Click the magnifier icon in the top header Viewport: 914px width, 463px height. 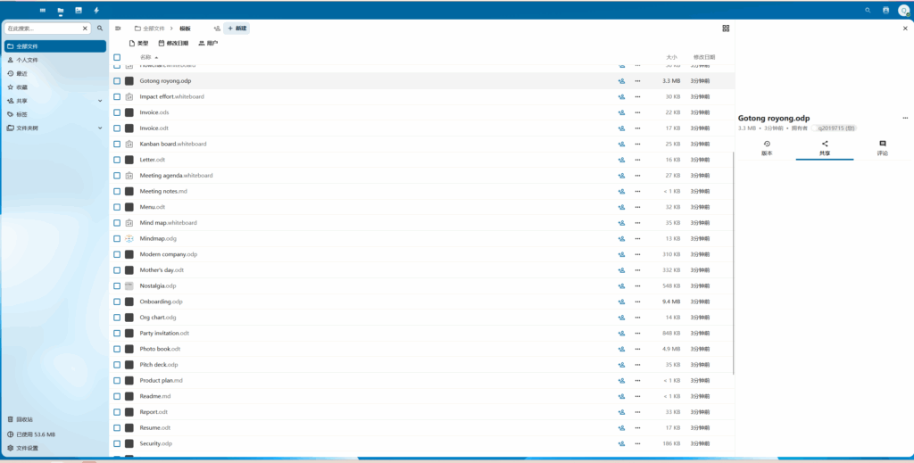tap(868, 10)
